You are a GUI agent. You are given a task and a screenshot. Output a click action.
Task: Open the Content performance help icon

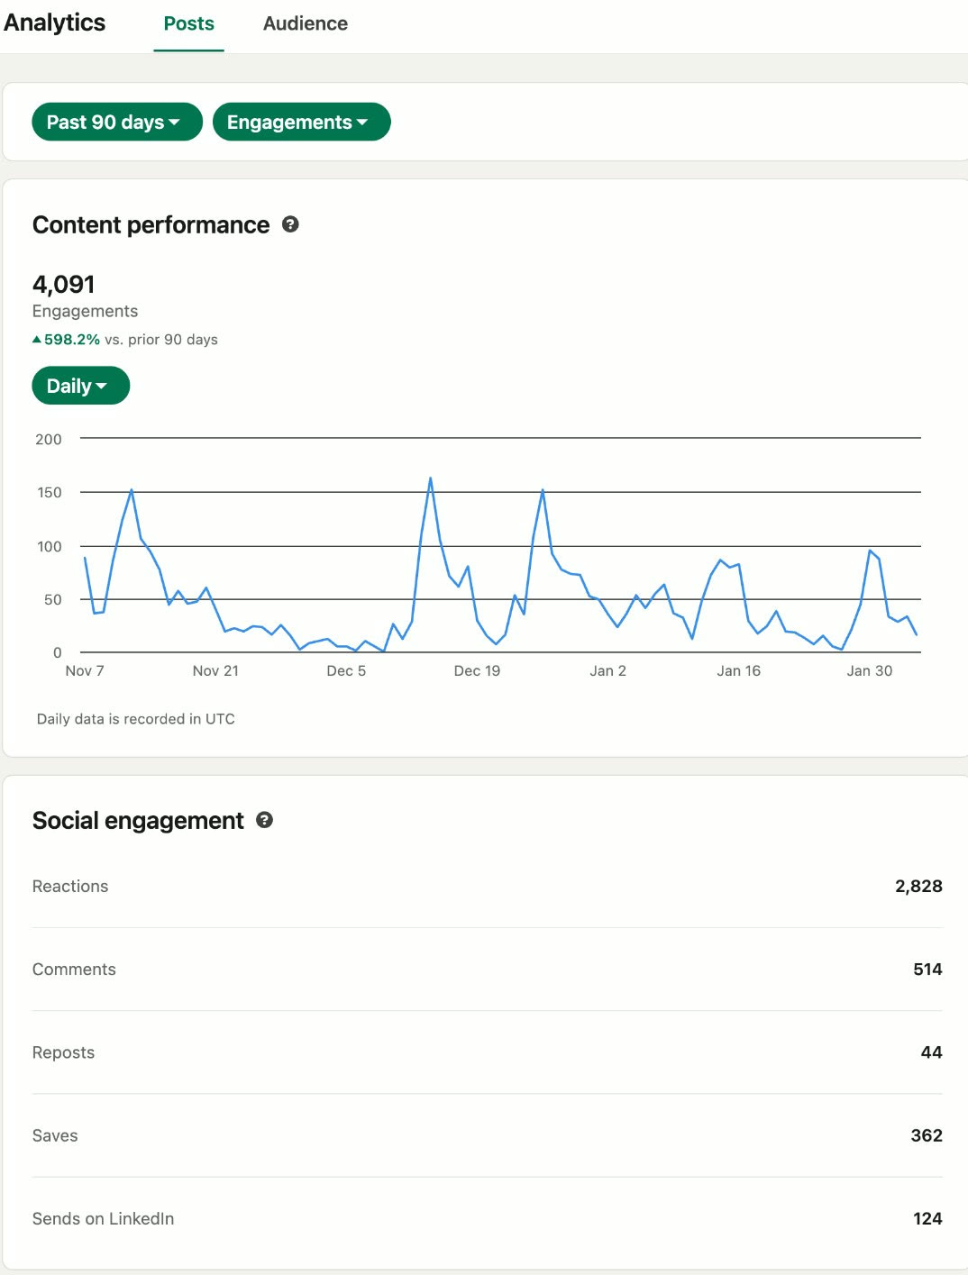[x=290, y=224]
